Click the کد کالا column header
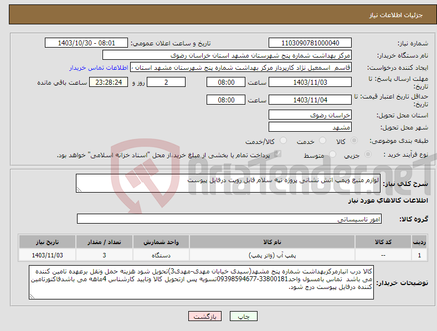 click(x=383, y=242)
